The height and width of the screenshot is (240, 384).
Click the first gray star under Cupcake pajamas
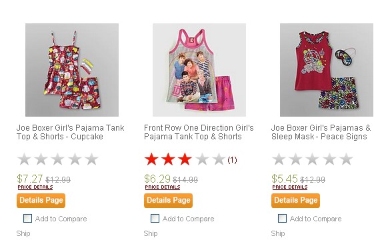(24, 159)
